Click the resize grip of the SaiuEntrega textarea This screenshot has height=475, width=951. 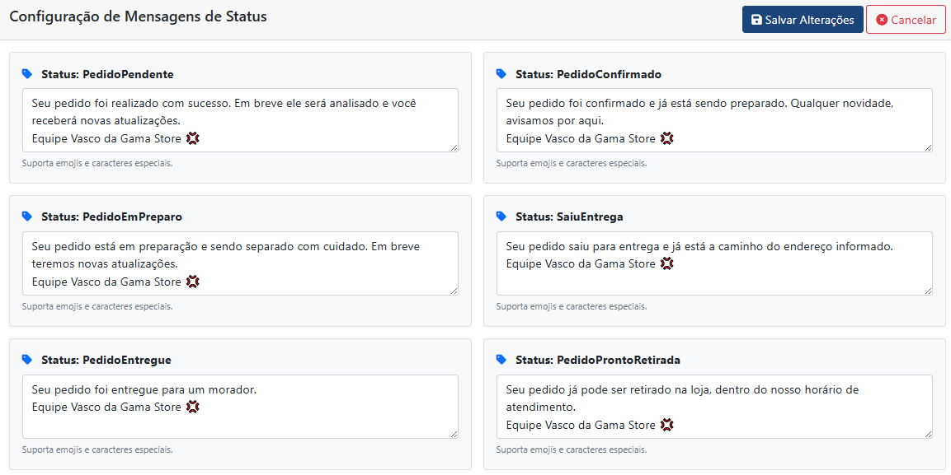click(x=928, y=291)
